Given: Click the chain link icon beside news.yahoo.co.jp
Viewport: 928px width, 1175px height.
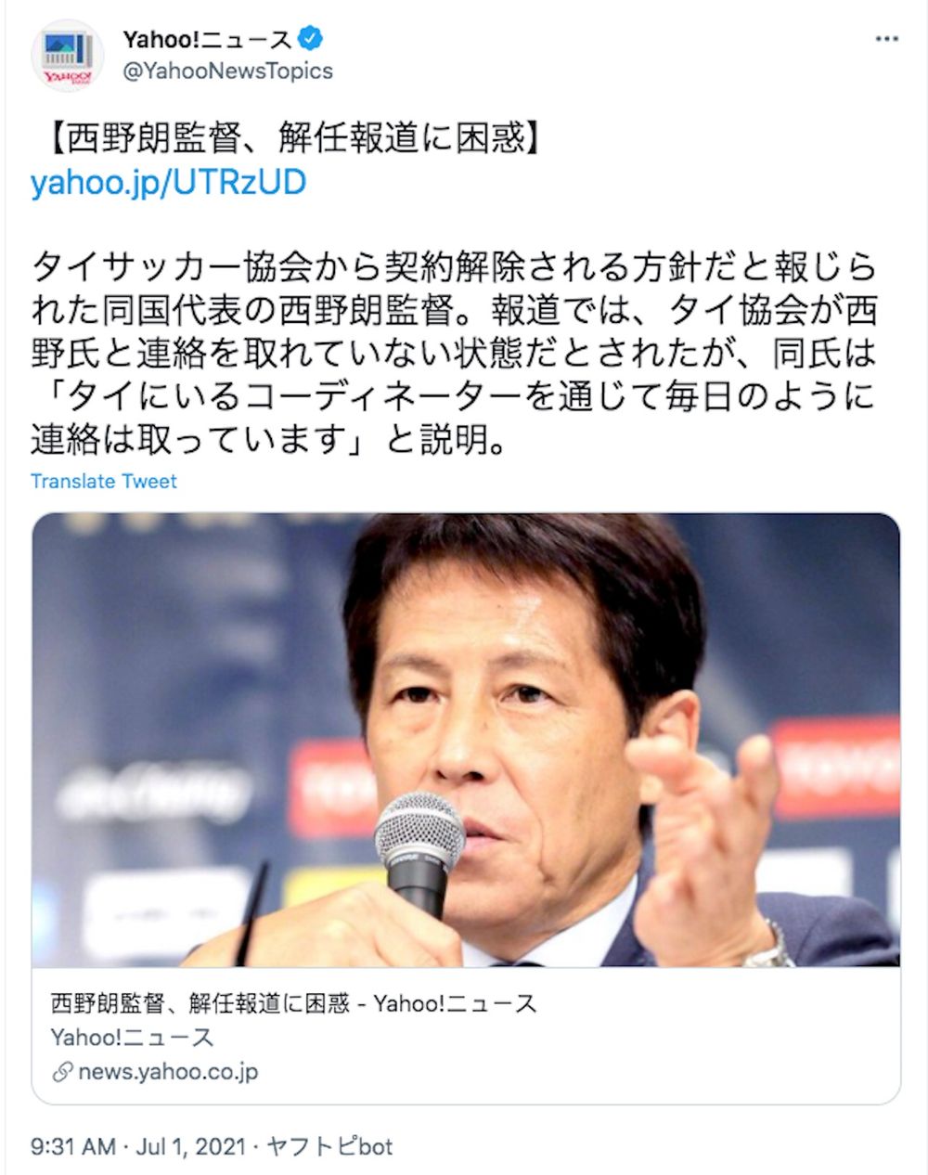Looking at the screenshot, I should (x=62, y=1072).
